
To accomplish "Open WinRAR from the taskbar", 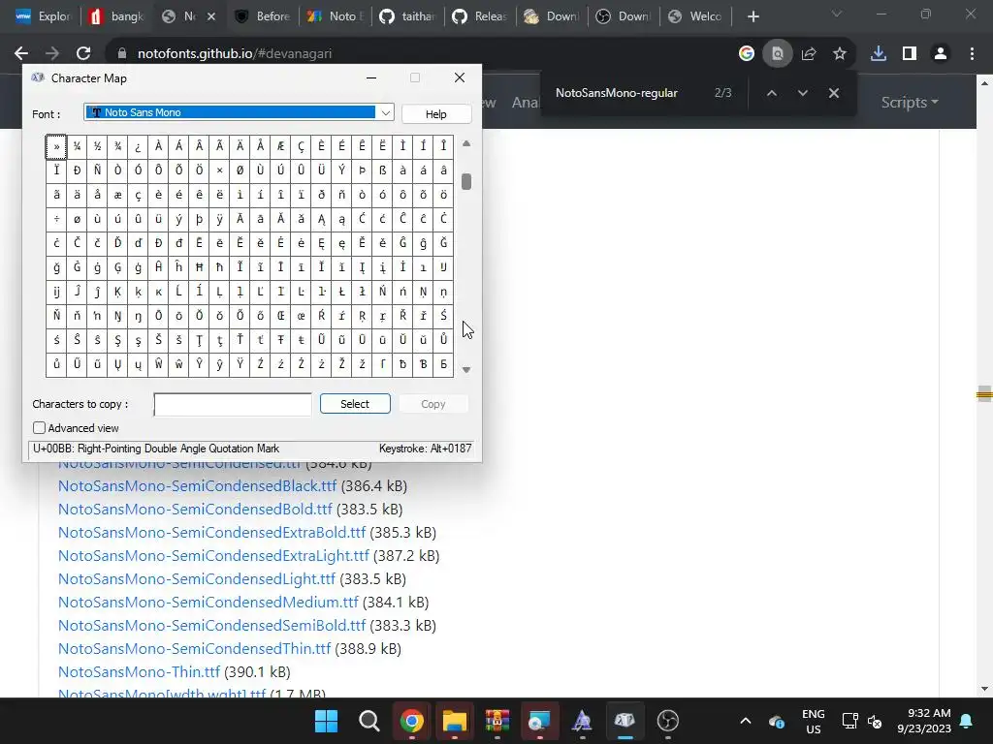I will tap(497, 721).
